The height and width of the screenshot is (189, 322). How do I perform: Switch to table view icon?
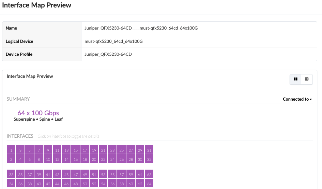point(307,79)
